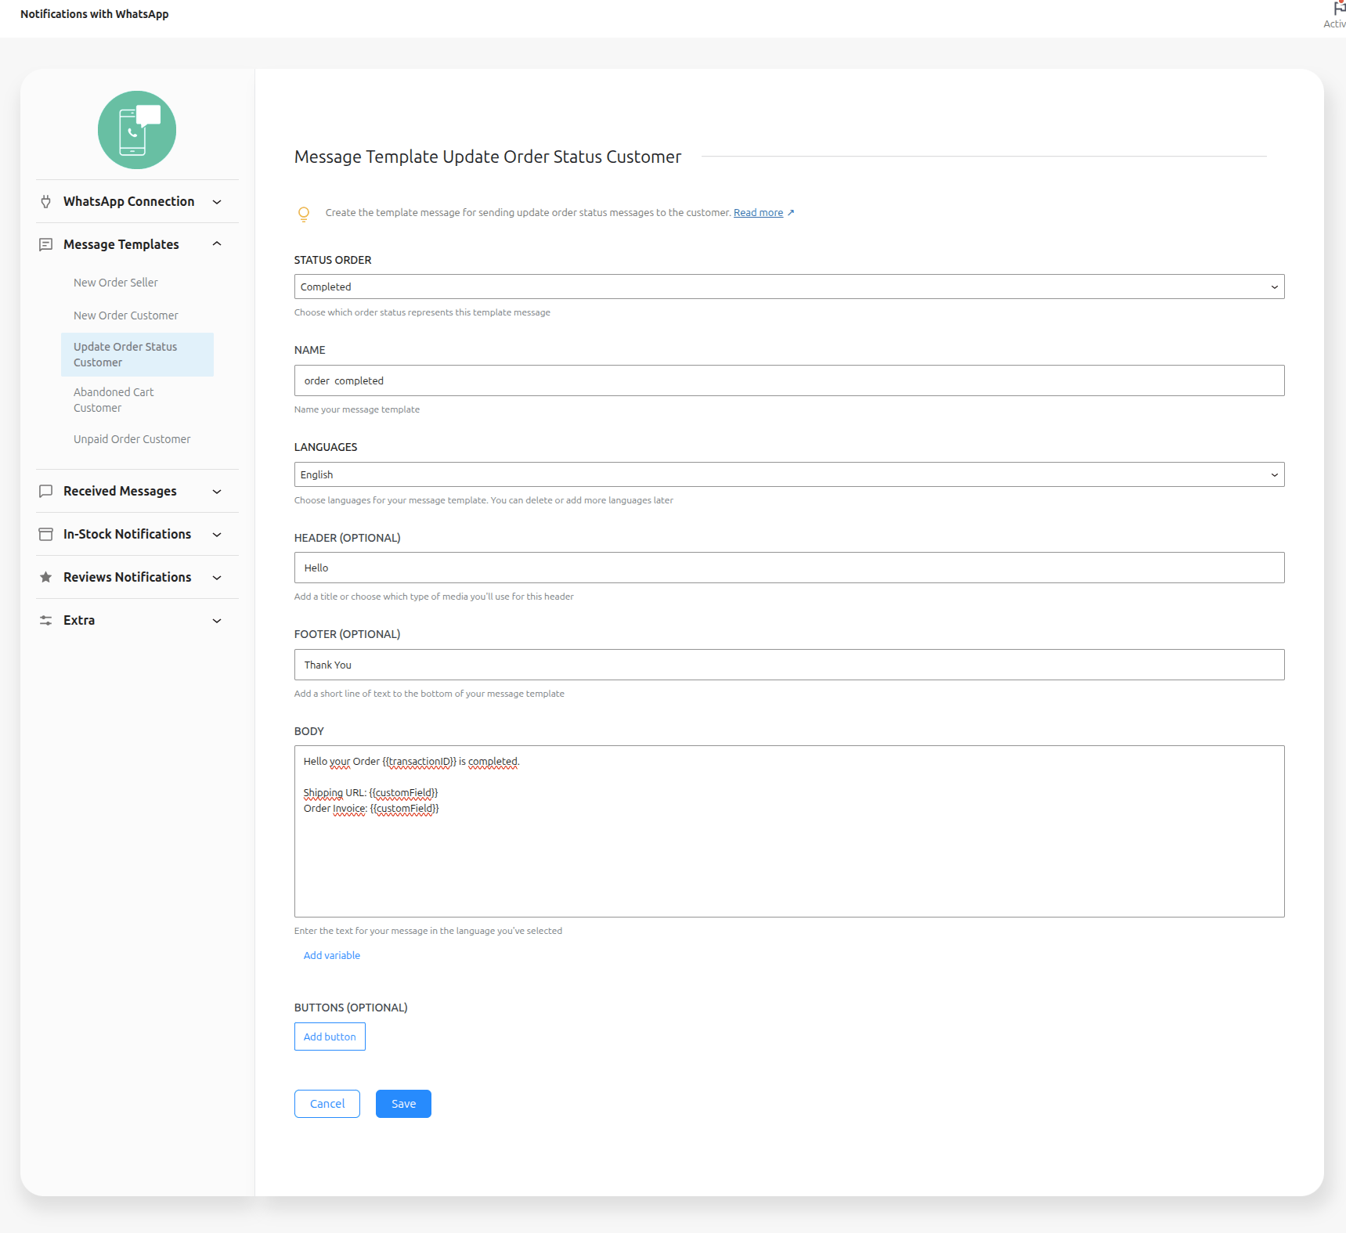Click the WhatsApp phone logo icon
This screenshot has height=1233, width=1346.
tap(137, 130)
